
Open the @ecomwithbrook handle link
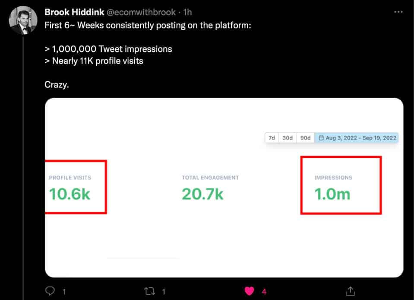click(139, 12)
